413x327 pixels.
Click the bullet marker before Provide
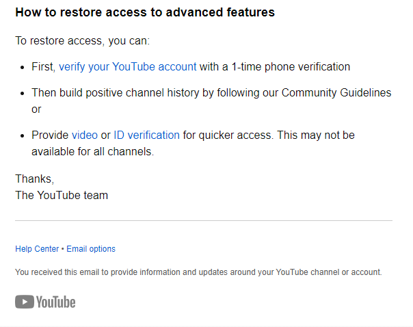tap(23, 136)
